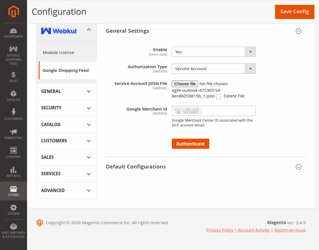Open the Sales dollar icon menu
The image size is (319, 250).
pos(13,77)
